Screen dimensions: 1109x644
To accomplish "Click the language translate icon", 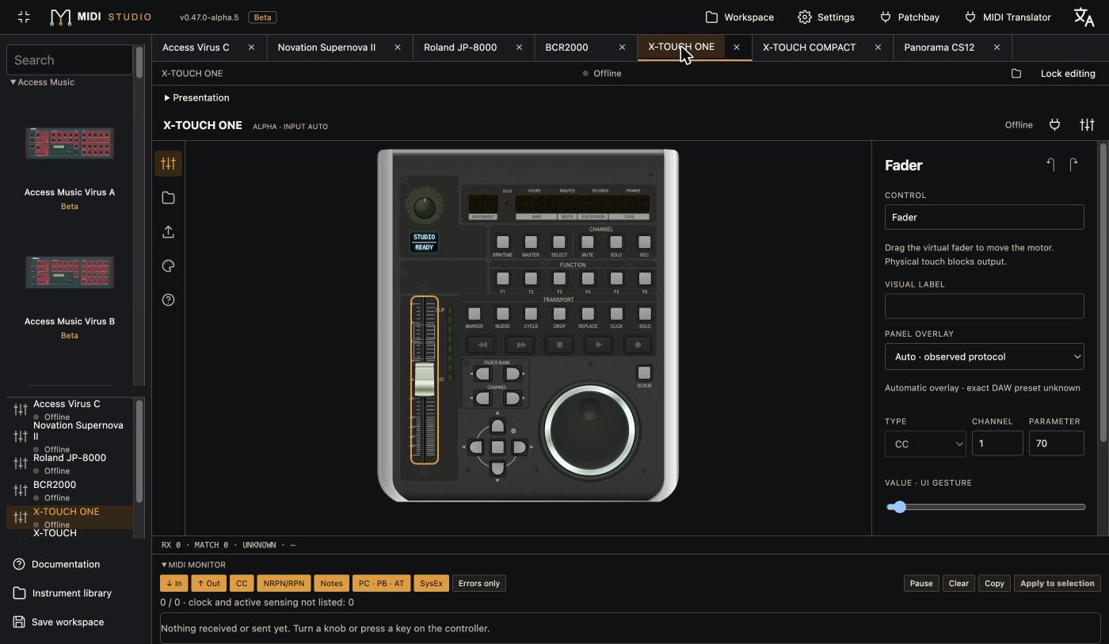I will (x=1084, y=17).
